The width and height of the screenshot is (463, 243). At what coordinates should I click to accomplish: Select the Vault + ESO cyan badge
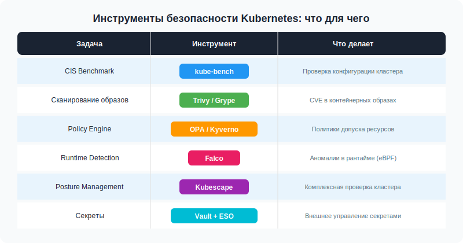(214, 216)
